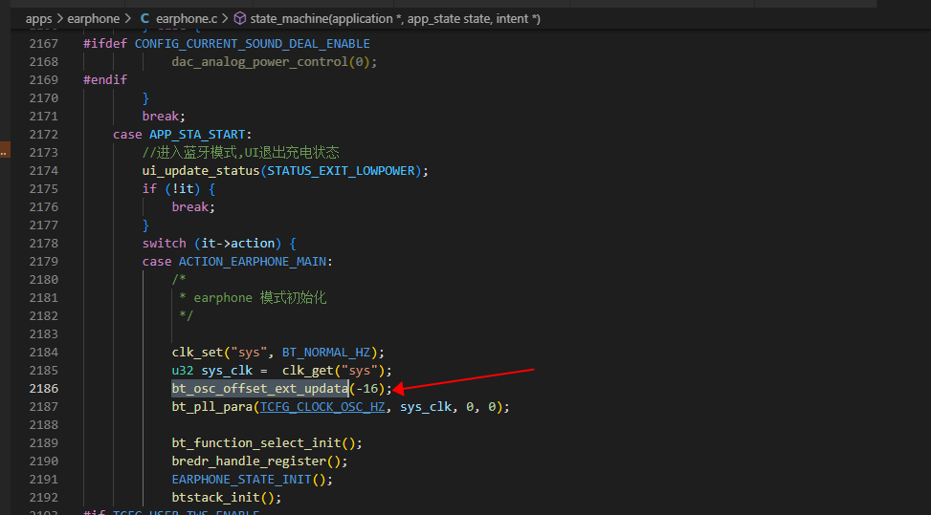
Task: Click BT_NORMAL_HZ constant
Action: (326, 353)
